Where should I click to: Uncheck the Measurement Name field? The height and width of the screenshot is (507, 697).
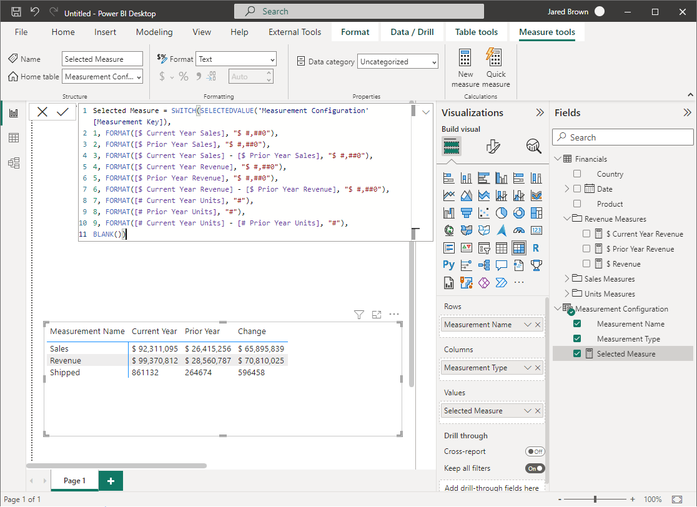click(577, 324)
